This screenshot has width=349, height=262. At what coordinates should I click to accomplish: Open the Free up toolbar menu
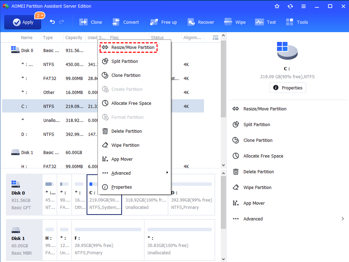coord(163,22)
